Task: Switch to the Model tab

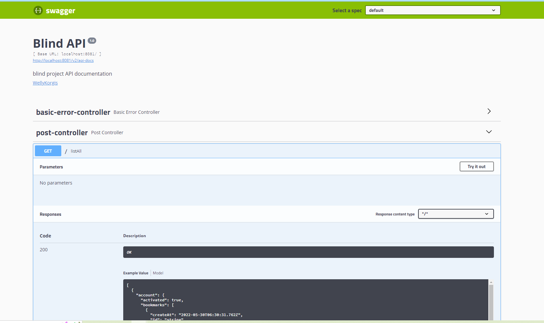Action: 158,273
